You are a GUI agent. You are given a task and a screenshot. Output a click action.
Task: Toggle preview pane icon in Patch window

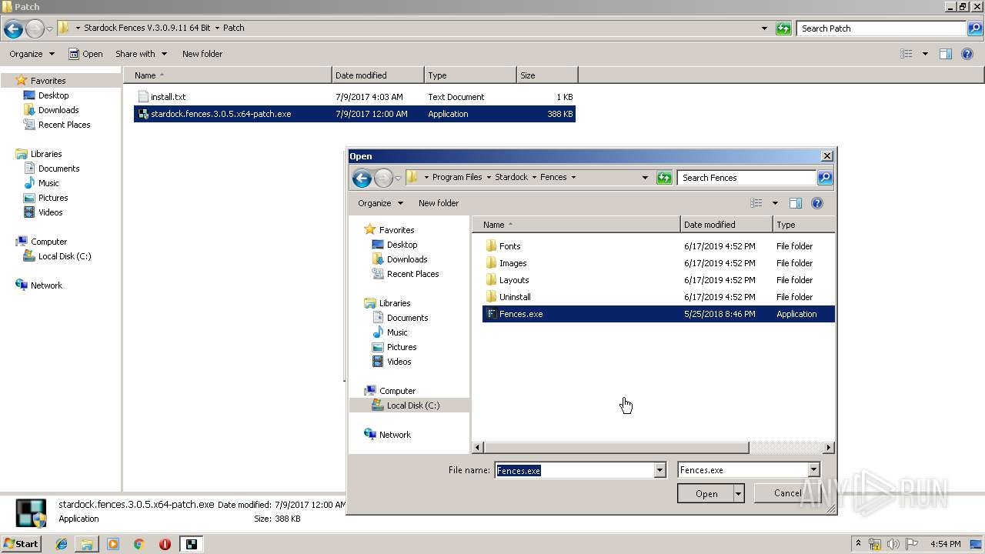946,54
